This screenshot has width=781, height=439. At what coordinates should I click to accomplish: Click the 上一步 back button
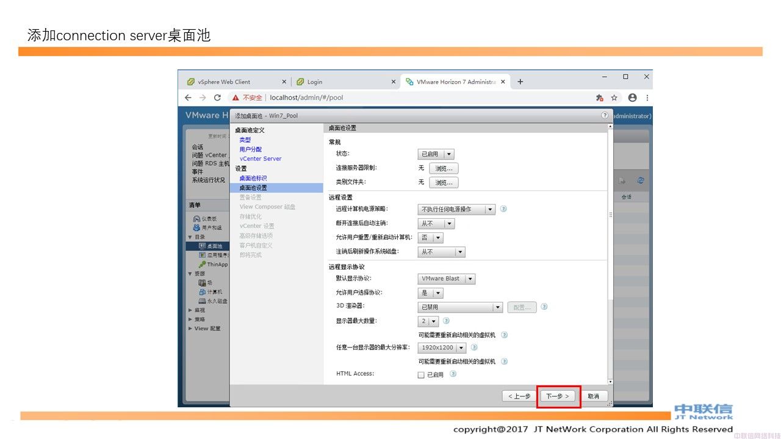coord(519,396)
